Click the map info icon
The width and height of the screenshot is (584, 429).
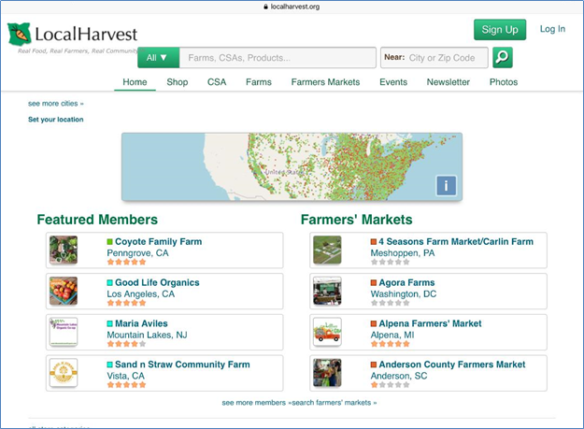(446, 186)
